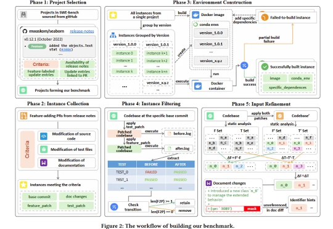Click the 'F Set' heading
Screen dimensions: 333x229
218,131
